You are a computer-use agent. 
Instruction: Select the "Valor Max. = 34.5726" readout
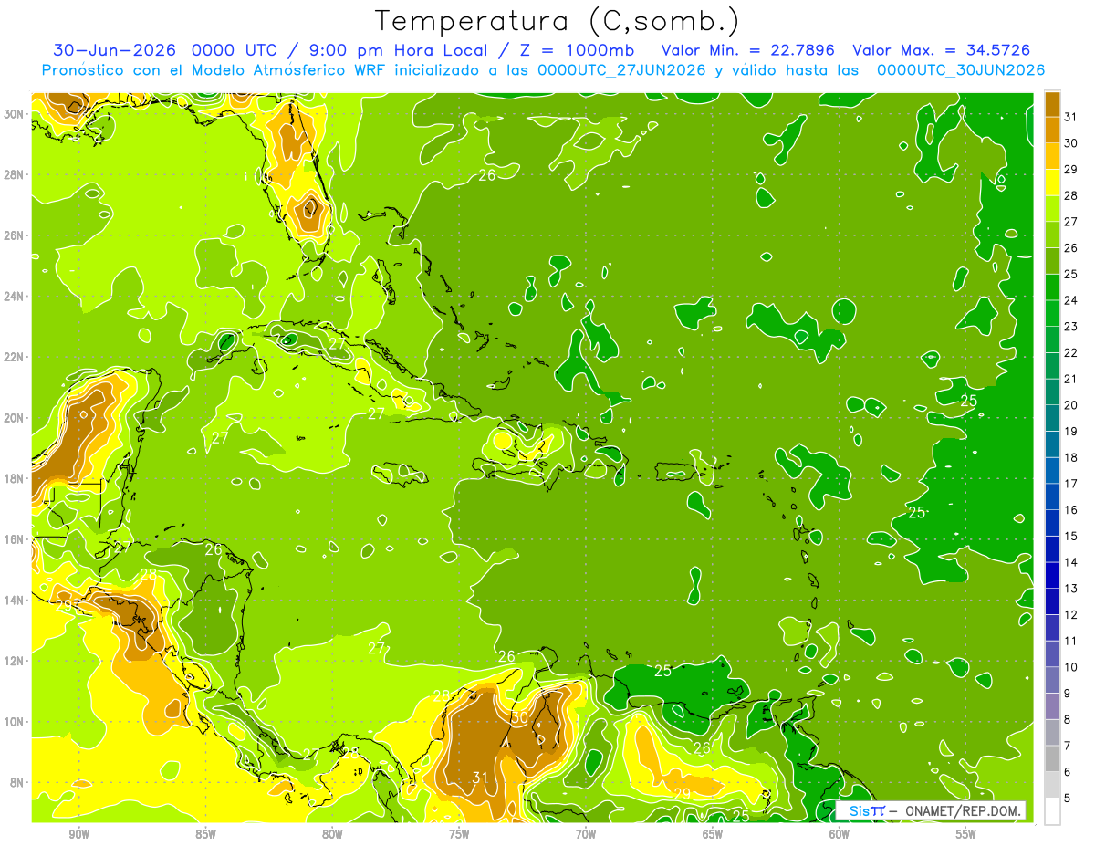tap(941, 50)
